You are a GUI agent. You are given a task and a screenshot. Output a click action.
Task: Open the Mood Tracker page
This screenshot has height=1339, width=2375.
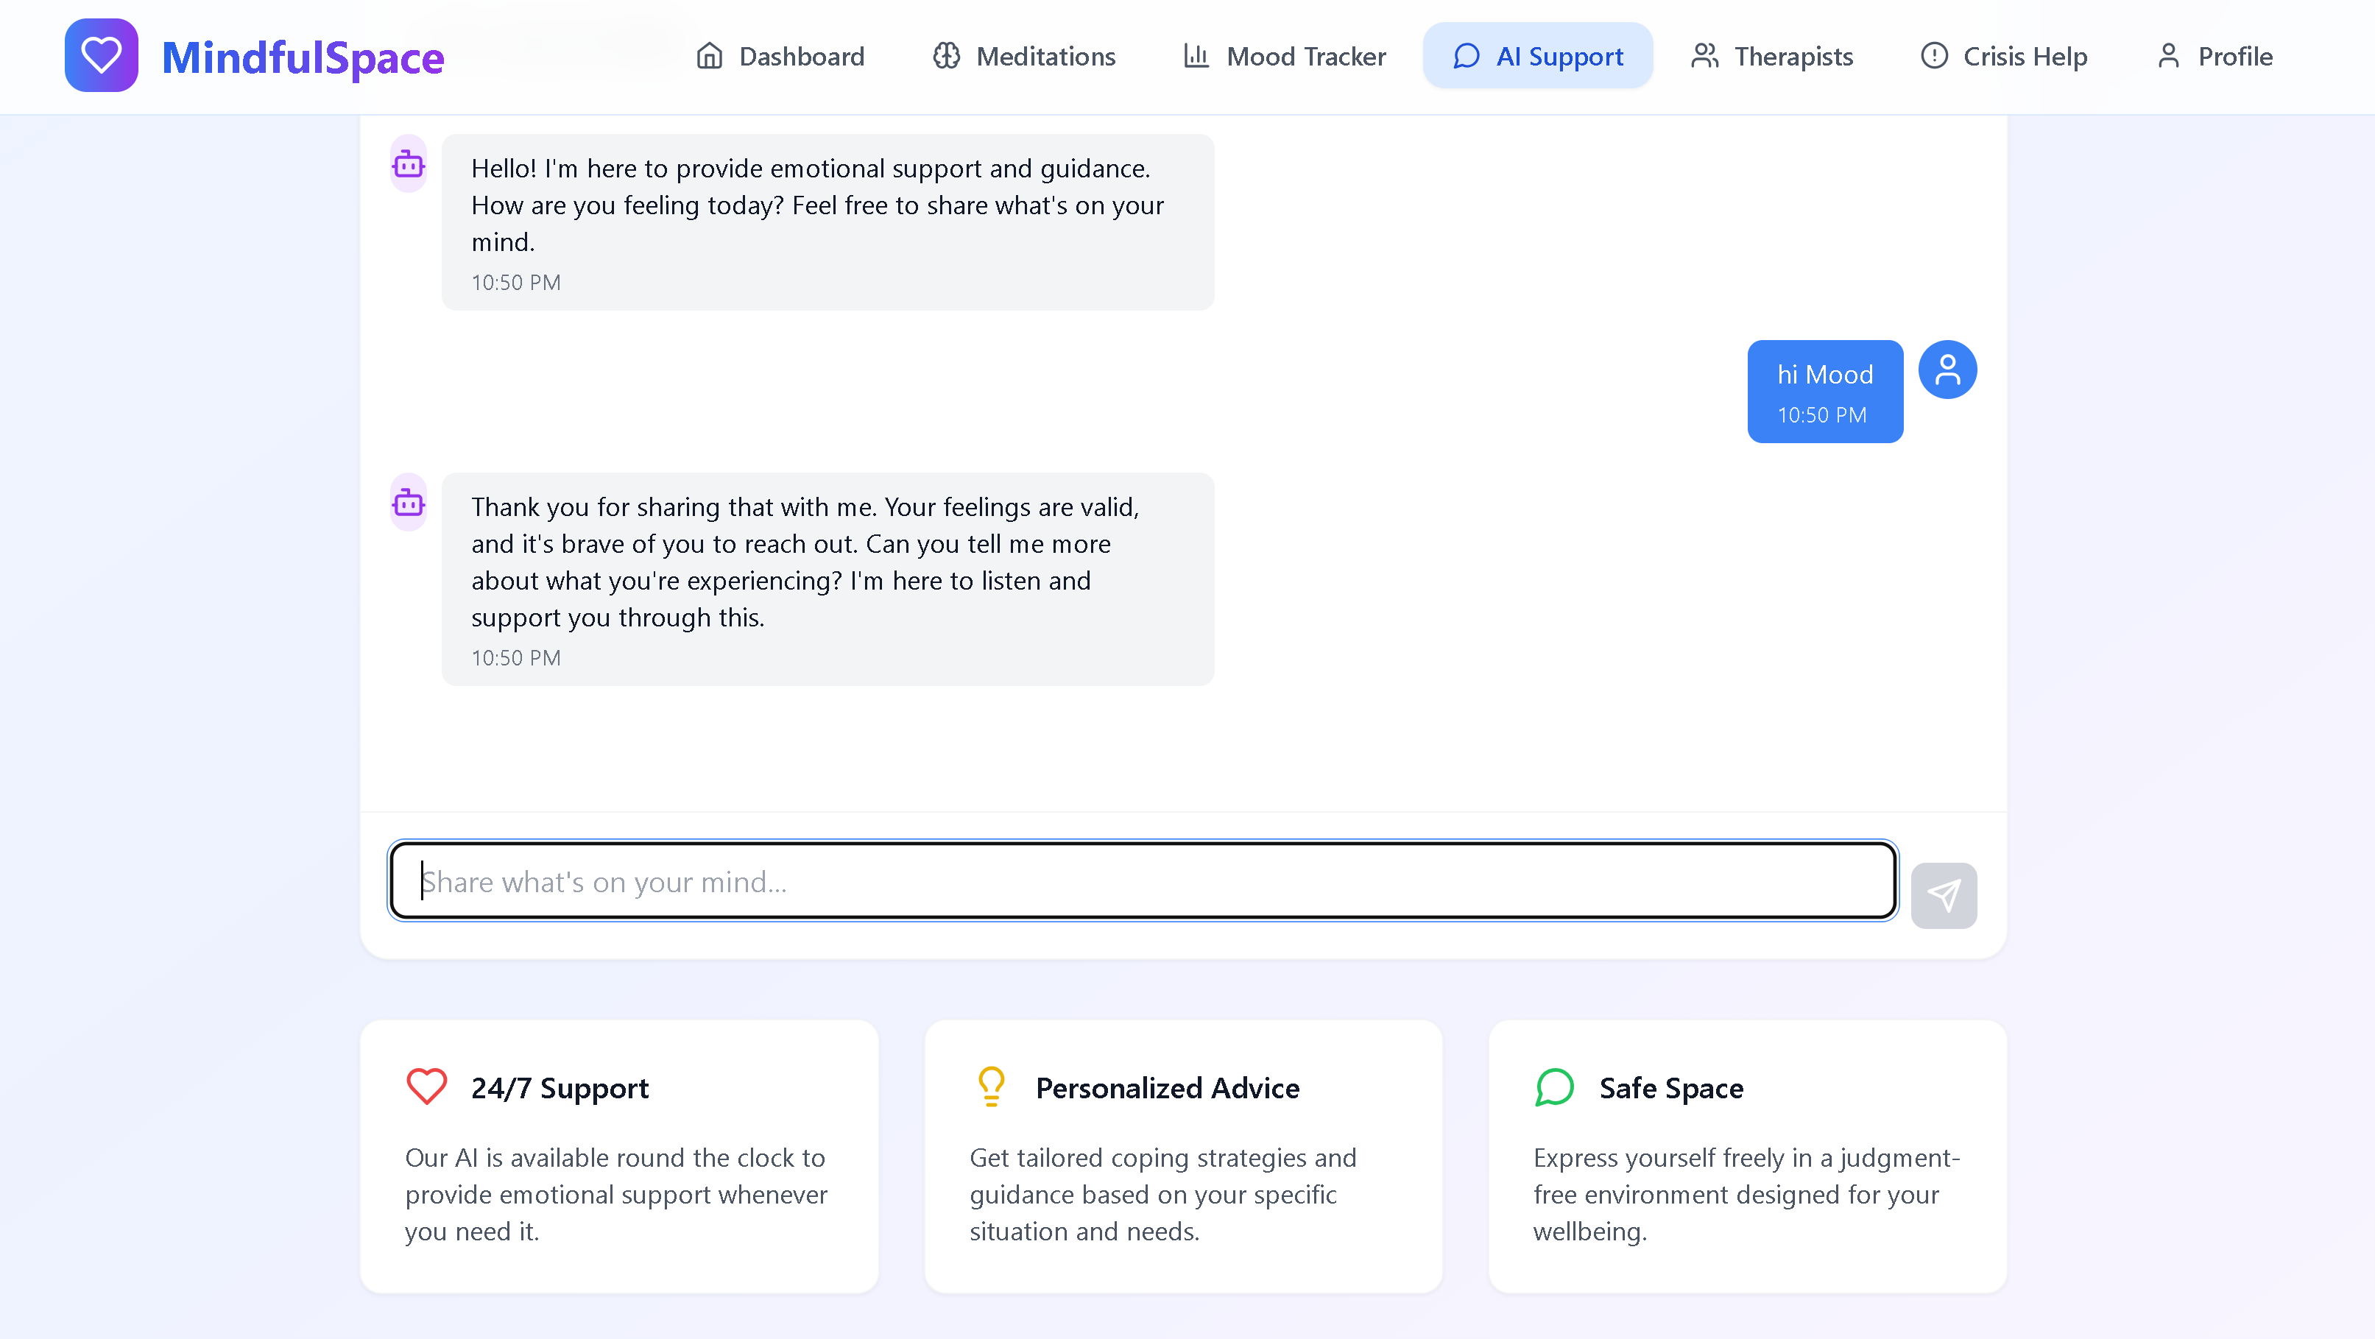coord(1284,56)
